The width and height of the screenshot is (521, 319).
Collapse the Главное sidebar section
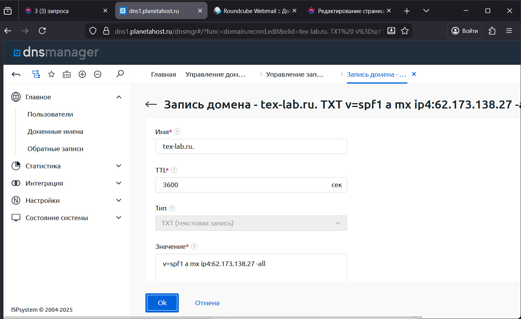119,97
